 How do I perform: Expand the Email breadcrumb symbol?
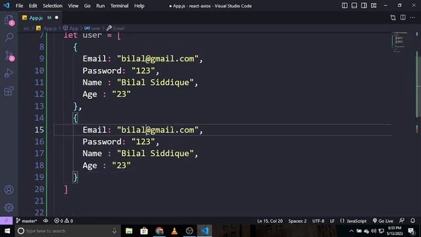coord(116,28)
